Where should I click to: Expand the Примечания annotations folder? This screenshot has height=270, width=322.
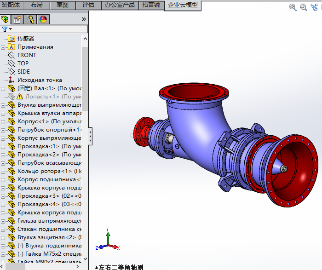pyautogui.click(x=3, y=47)
